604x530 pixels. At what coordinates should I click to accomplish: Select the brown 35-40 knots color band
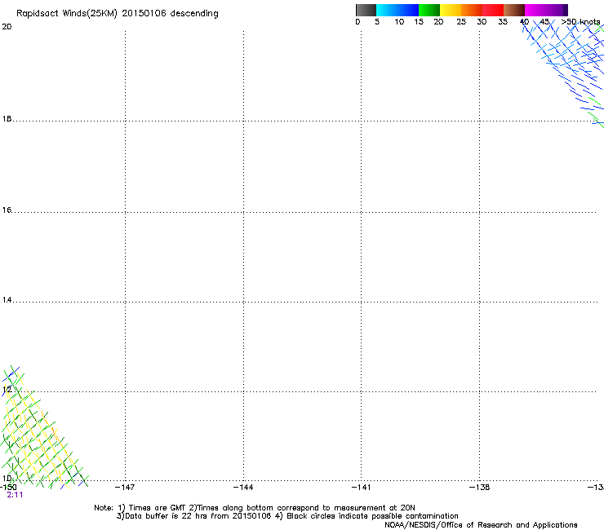514,10
